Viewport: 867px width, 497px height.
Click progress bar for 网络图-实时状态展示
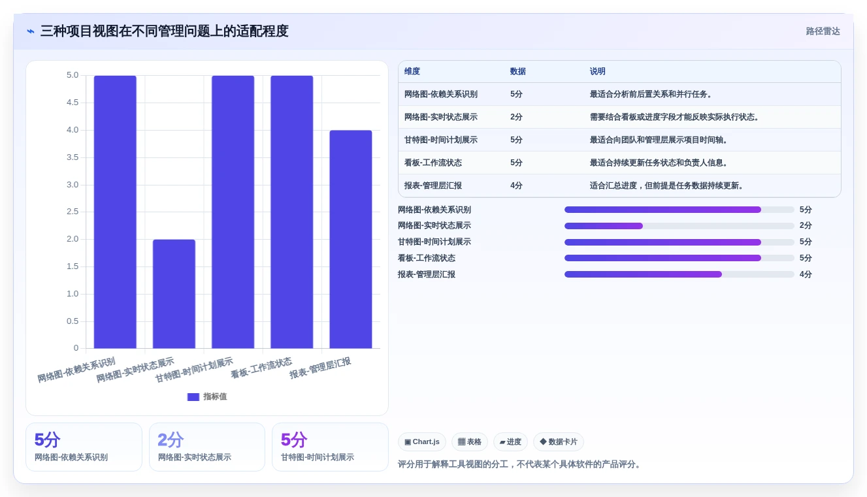coord(679,226)
